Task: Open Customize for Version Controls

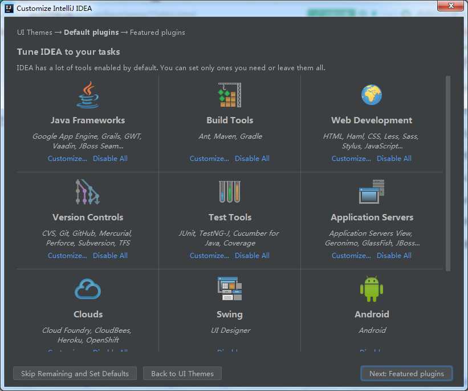Action: click(67, 256)
